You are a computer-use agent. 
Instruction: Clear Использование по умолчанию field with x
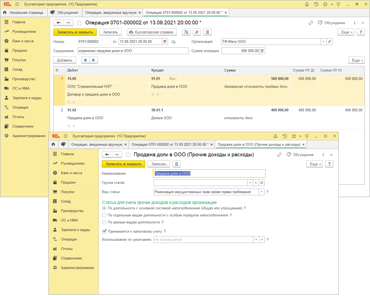262,240
